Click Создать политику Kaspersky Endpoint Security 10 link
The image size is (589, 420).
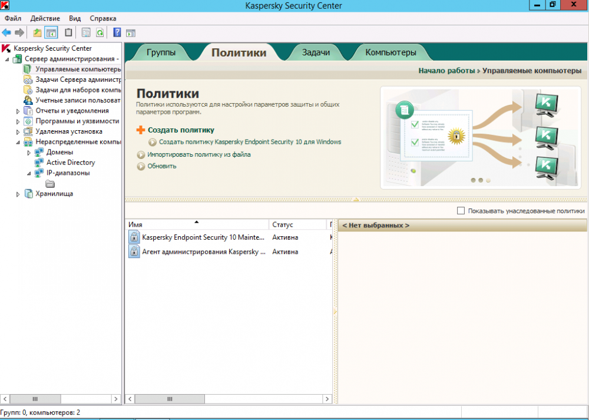(x=250, y=142)
